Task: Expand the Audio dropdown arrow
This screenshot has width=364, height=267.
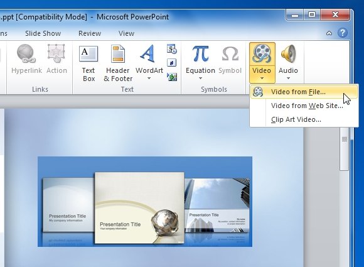Action: tap(288, 79)
